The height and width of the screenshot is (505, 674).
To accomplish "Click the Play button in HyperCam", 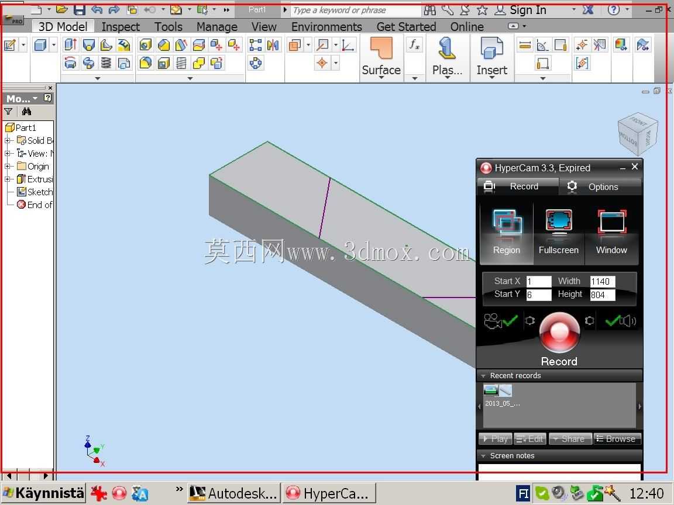I will coord(496,439).
